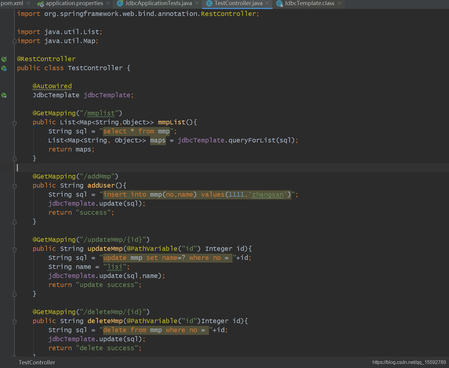Click the TestController breadcrumb in status bar
This screenshot has width=449, height=368.
[37, 362]
